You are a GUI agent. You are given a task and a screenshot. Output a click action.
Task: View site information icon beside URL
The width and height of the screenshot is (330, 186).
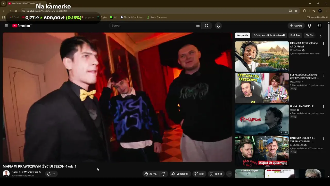coord(23,11)
